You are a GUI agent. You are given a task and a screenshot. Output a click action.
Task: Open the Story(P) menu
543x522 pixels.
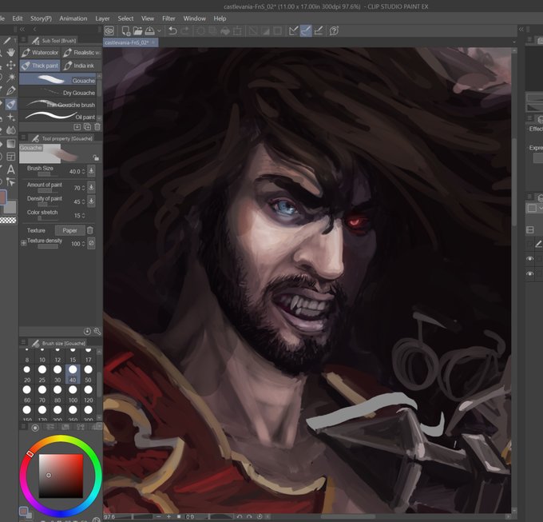(41, 18)
